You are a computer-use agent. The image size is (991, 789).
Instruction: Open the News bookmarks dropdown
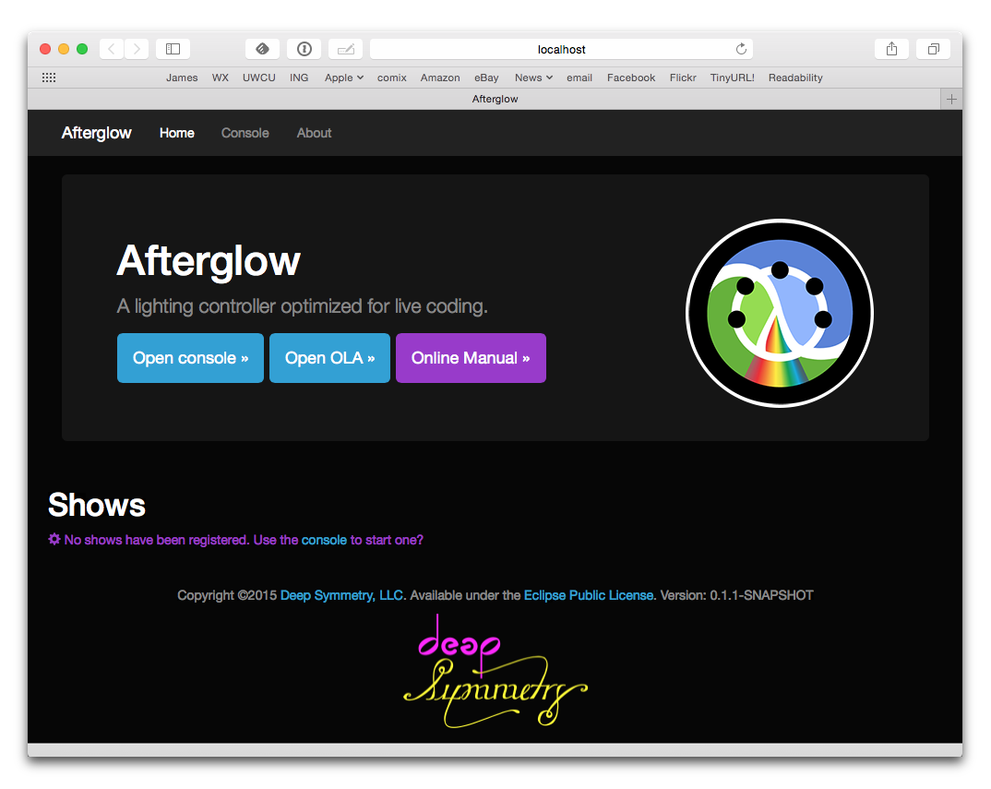pos(532,78)
